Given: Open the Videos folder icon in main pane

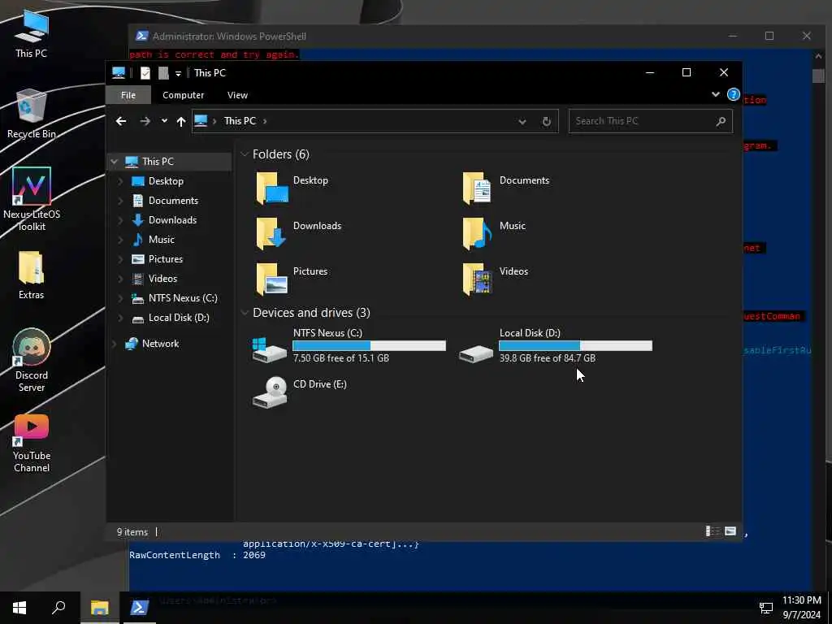Looking at the screenshot, I should click(476, 279).
